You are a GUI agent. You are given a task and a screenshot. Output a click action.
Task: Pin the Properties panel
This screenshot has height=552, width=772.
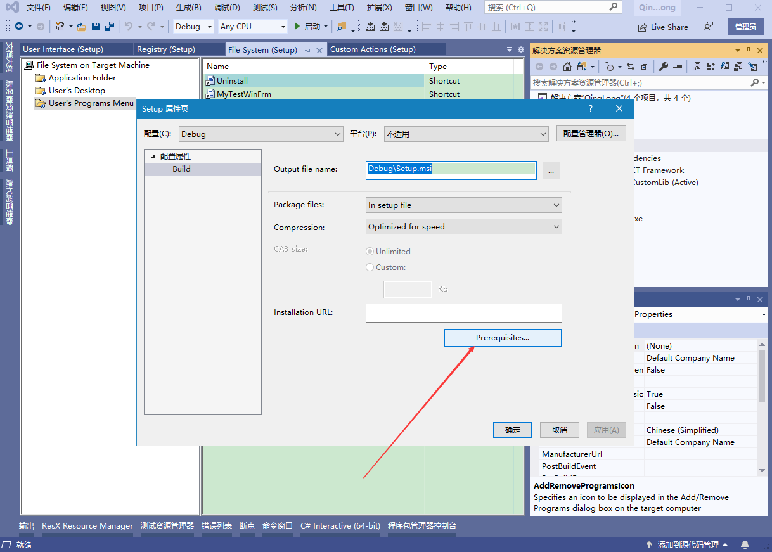pyautogui.click(x=749, y=299)
